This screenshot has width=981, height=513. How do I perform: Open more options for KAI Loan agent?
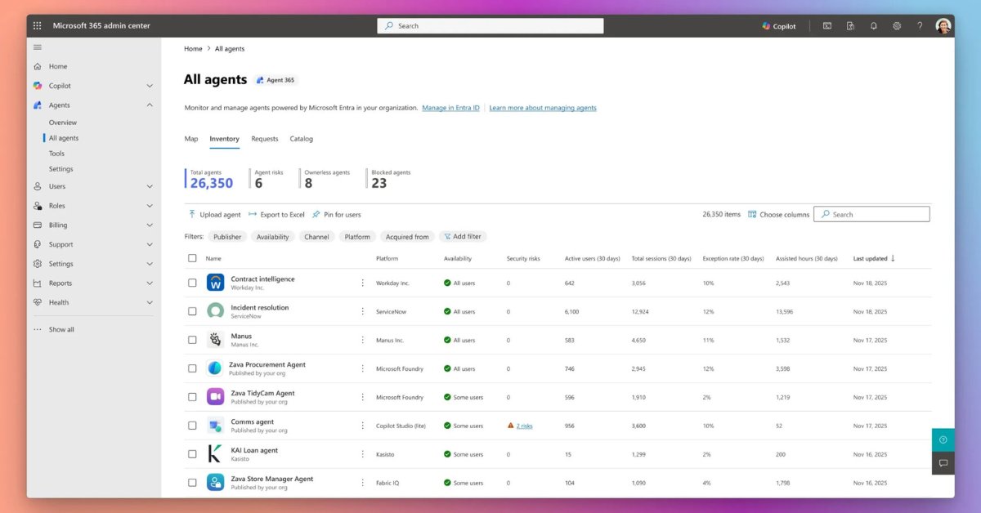click(363, 454)
